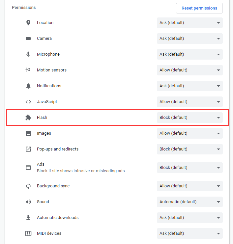Reset permissions for this site
233x244 pixels.
[x=199, y=8]
